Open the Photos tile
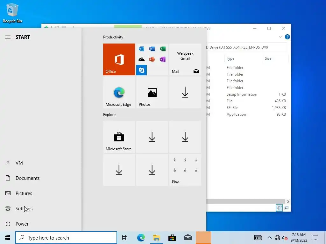The image size is (326, 244). click(x=152, y=92)
